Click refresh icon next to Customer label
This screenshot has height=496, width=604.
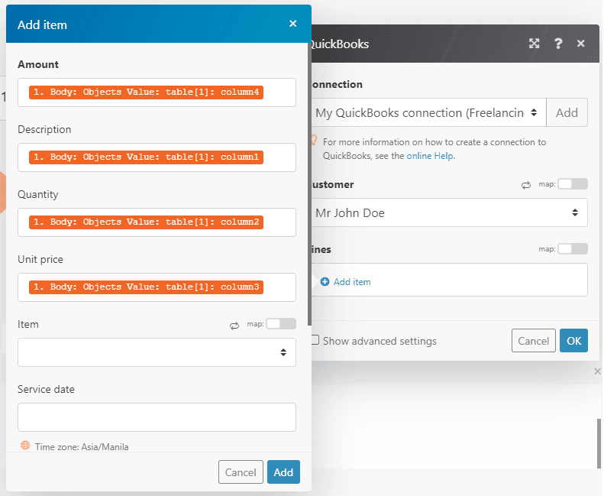point(526,185)
